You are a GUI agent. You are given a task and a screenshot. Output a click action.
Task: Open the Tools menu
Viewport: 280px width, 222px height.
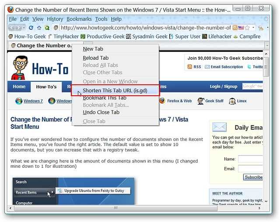pos(101,19)
